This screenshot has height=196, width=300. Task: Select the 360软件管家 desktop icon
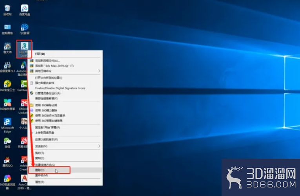pyautogui.click(x=7, y=104)
